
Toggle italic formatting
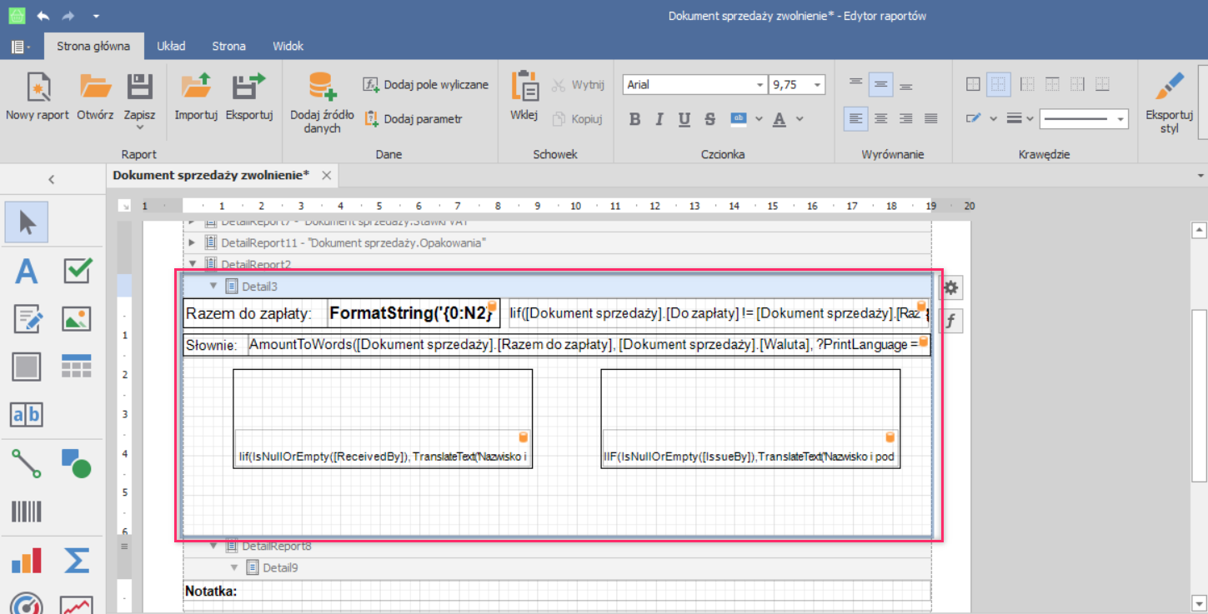(659, 119)
